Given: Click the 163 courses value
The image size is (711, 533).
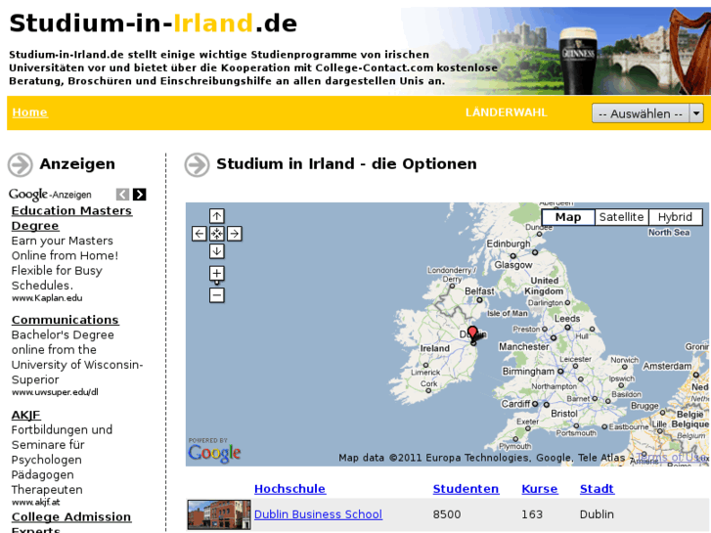Looking at the screenshot, I should (x=532, y=514).
